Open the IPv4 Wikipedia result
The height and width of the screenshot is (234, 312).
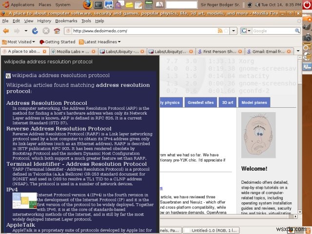pos(12,190)
